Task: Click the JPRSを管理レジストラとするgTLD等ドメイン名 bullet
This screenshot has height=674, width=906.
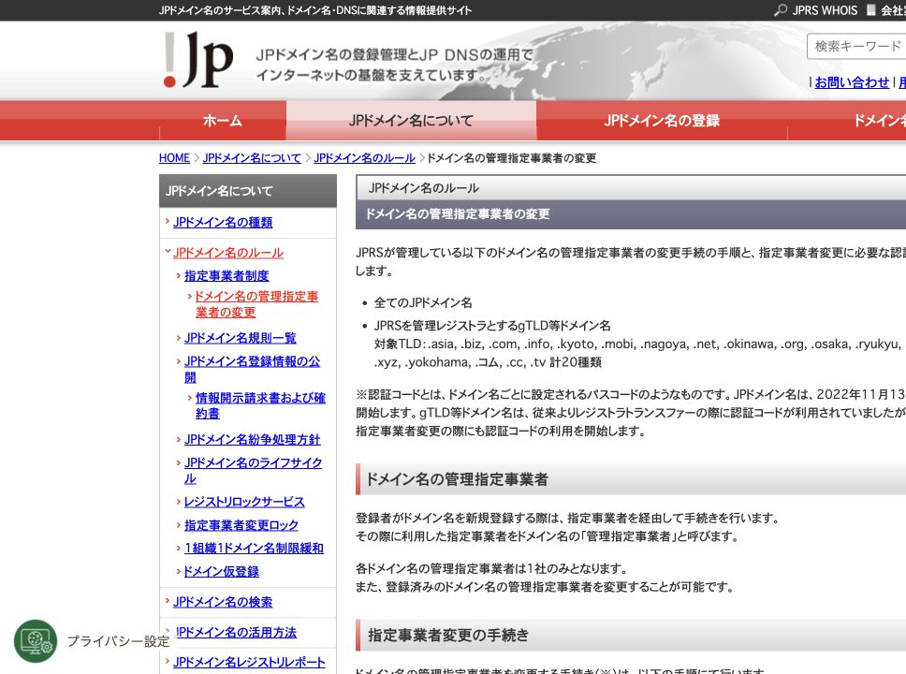Action: tap(492, 326)
